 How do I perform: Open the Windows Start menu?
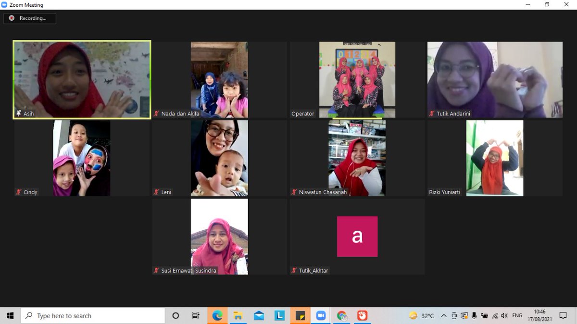pos(10,316)
